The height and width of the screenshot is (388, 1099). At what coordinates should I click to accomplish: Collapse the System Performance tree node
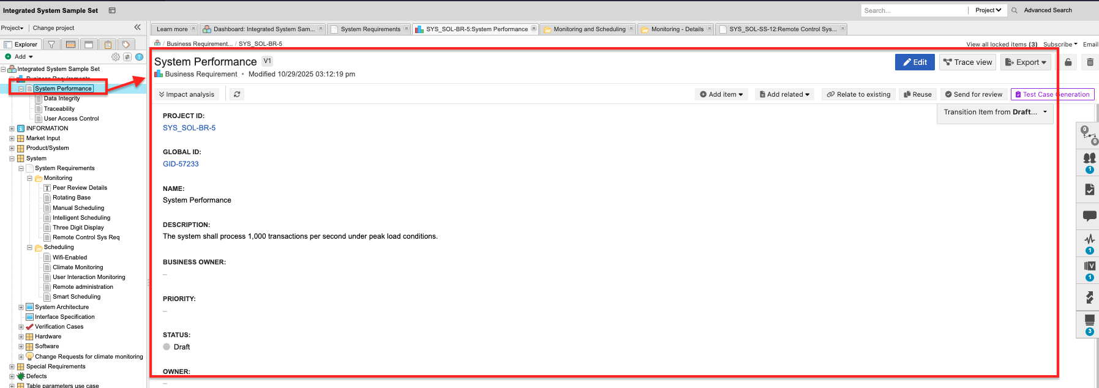tap(21, 89)
